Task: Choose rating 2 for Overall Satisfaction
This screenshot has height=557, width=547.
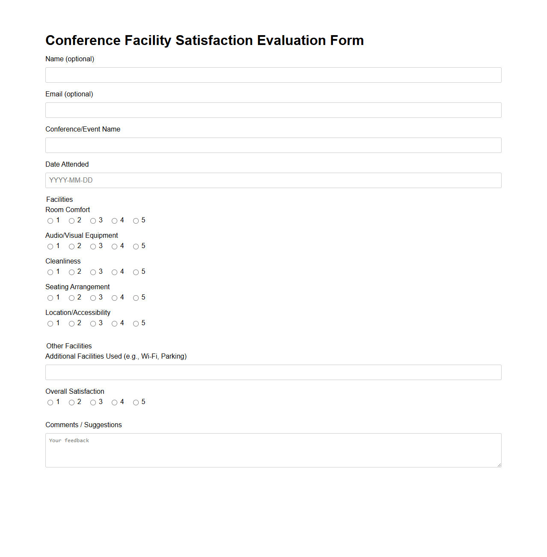Action: tap(71, 402)
